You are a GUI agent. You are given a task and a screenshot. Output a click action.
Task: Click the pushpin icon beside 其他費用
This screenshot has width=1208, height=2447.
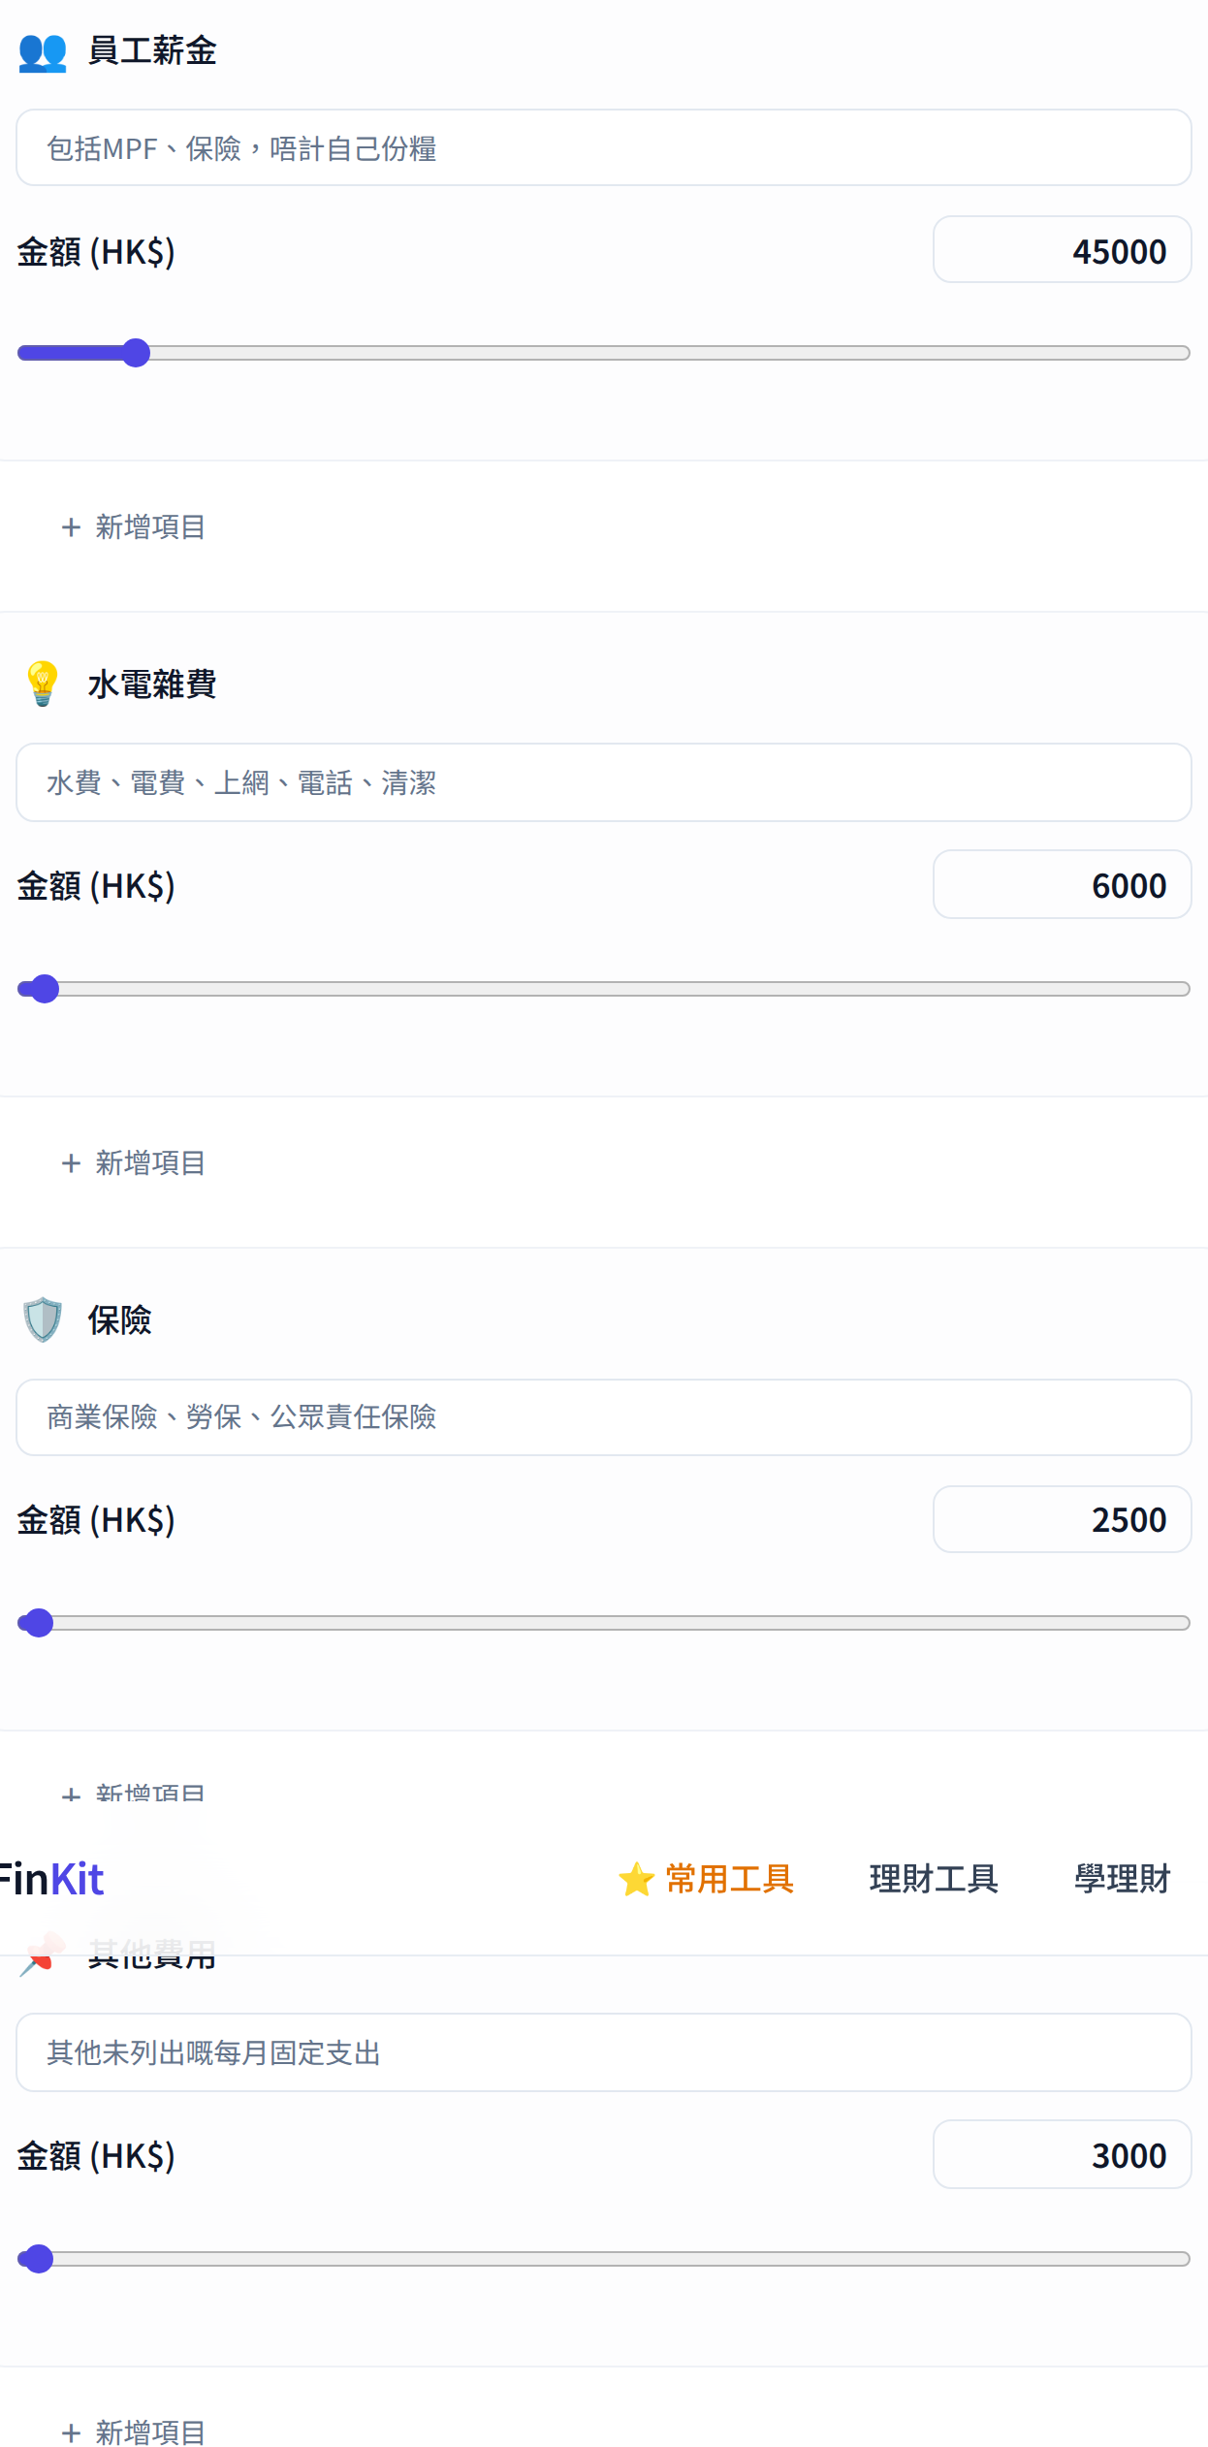pyautogui.click(x=43, y=1954)
